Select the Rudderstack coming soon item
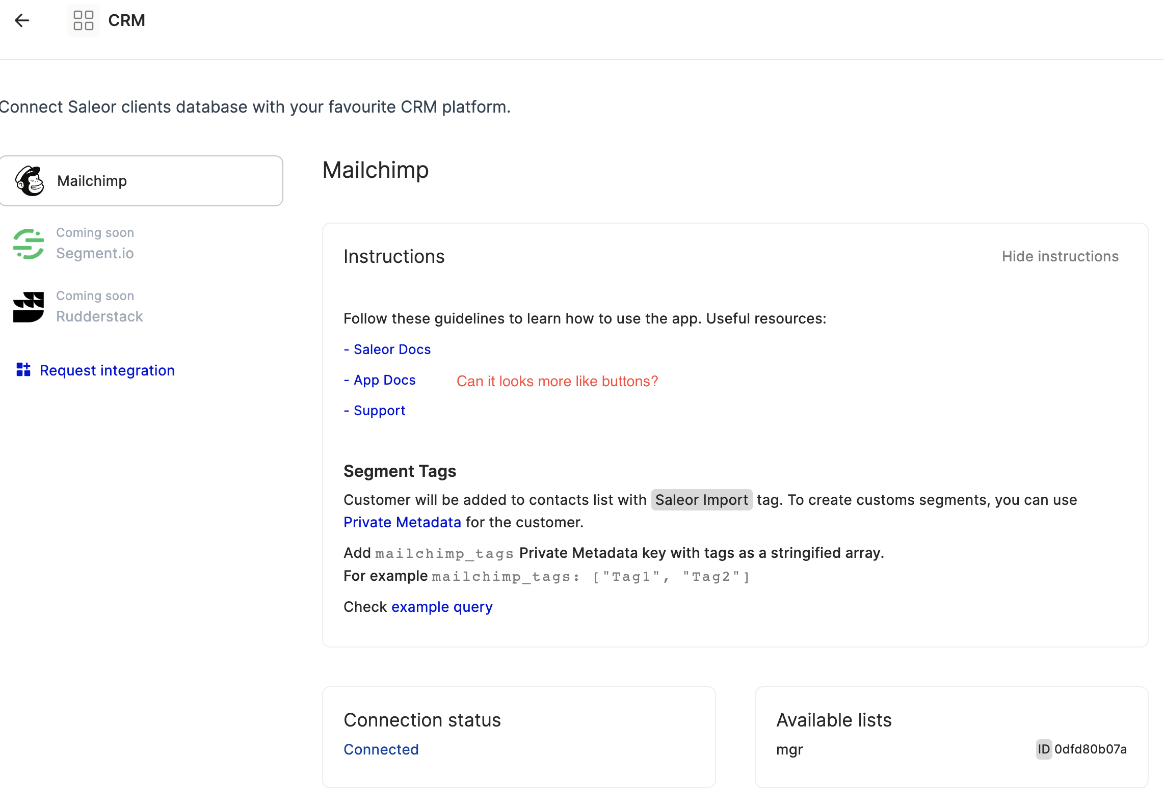The height and width of the screenshot is (808, 1164). coord(99,316)
